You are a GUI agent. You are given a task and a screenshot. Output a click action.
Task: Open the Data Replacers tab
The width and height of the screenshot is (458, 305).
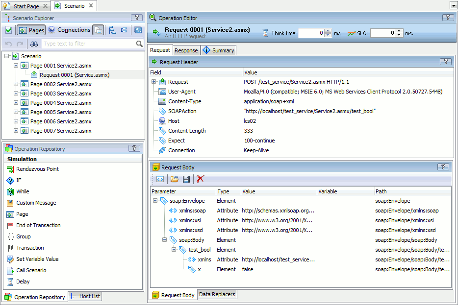point(217,294)
